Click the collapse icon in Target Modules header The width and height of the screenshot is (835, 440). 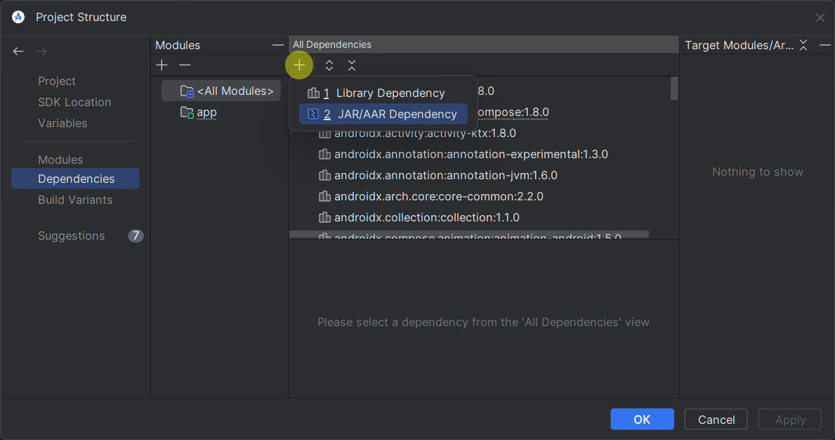click(803, 44)
